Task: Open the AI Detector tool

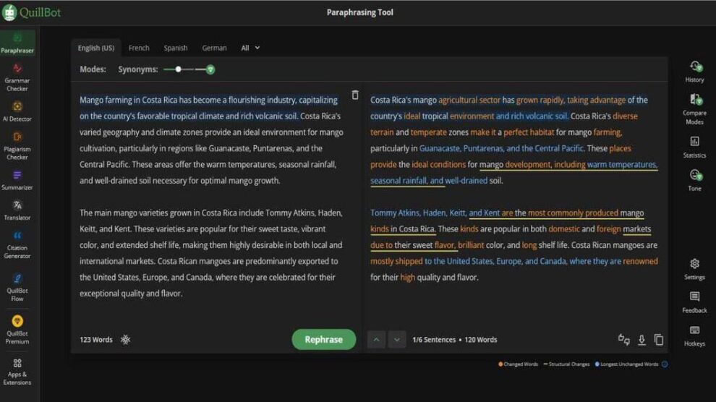Action: [17, 112]
